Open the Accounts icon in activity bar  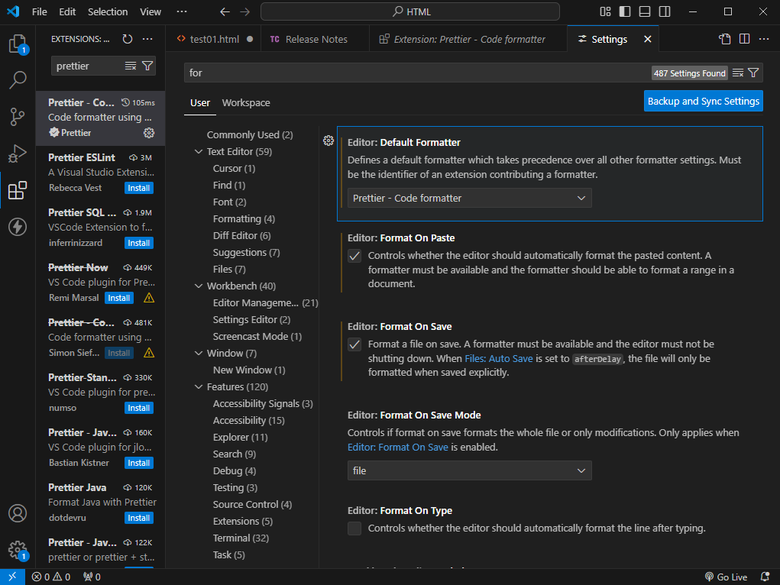(x=18, y=513)
